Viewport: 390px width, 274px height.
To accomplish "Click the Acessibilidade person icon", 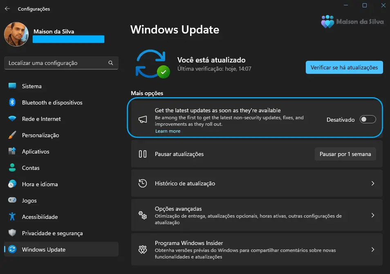I will 12,217.
